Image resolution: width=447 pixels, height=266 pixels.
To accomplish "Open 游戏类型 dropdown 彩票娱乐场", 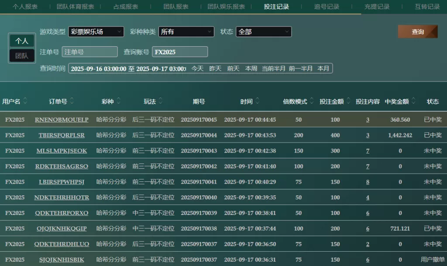I will click(x=96, y=32).
